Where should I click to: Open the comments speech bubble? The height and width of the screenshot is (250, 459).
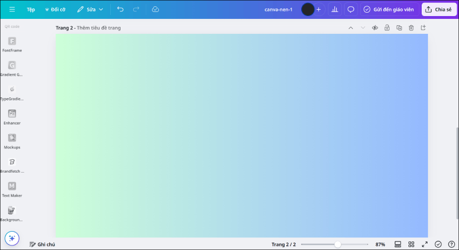click(x=351, y=9)
